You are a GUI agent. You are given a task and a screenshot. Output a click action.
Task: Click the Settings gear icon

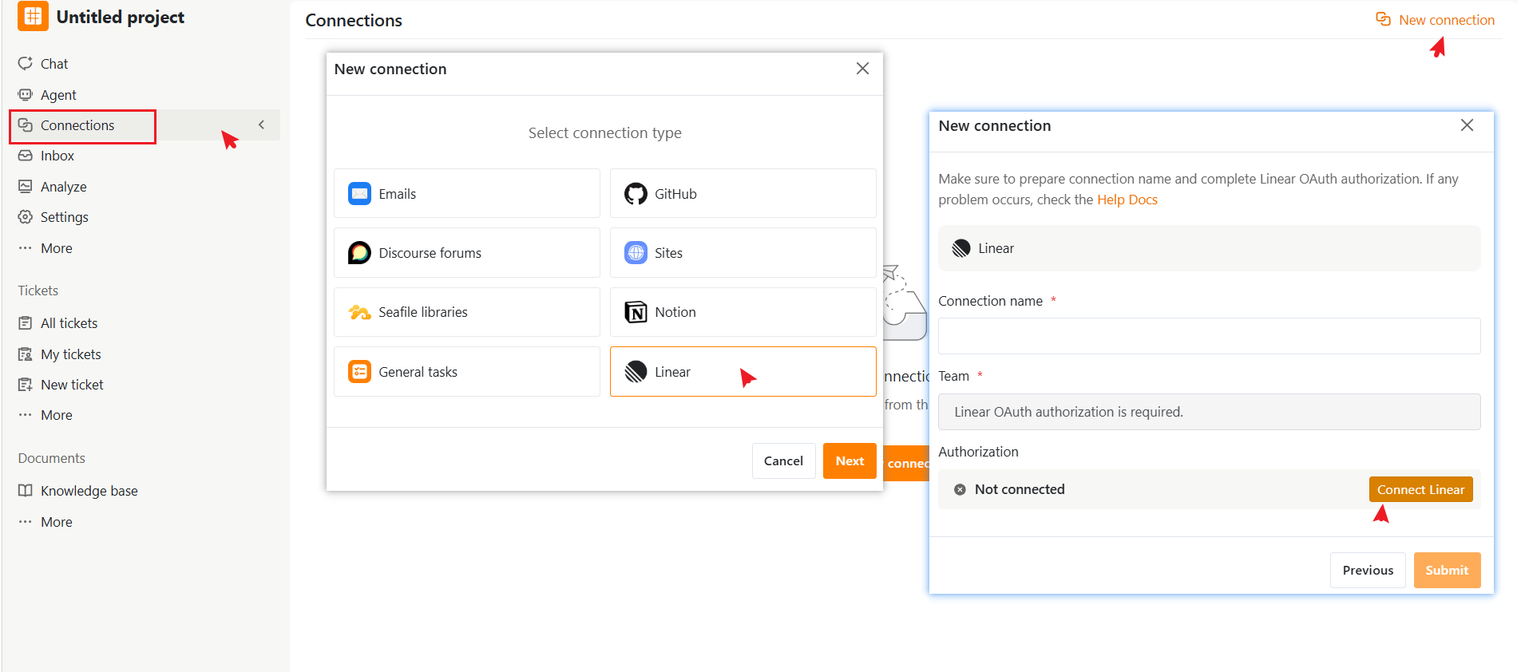pos(26,217)
